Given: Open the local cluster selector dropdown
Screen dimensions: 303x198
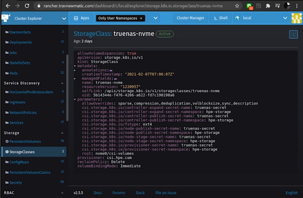Looking at the screenshot, I should click(x=285, y=18).
